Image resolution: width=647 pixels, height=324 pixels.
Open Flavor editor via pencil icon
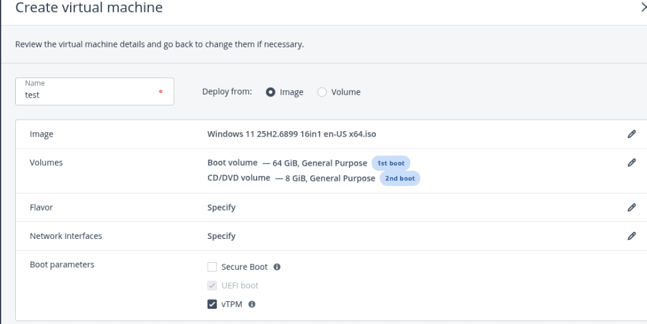click(631, 207)
